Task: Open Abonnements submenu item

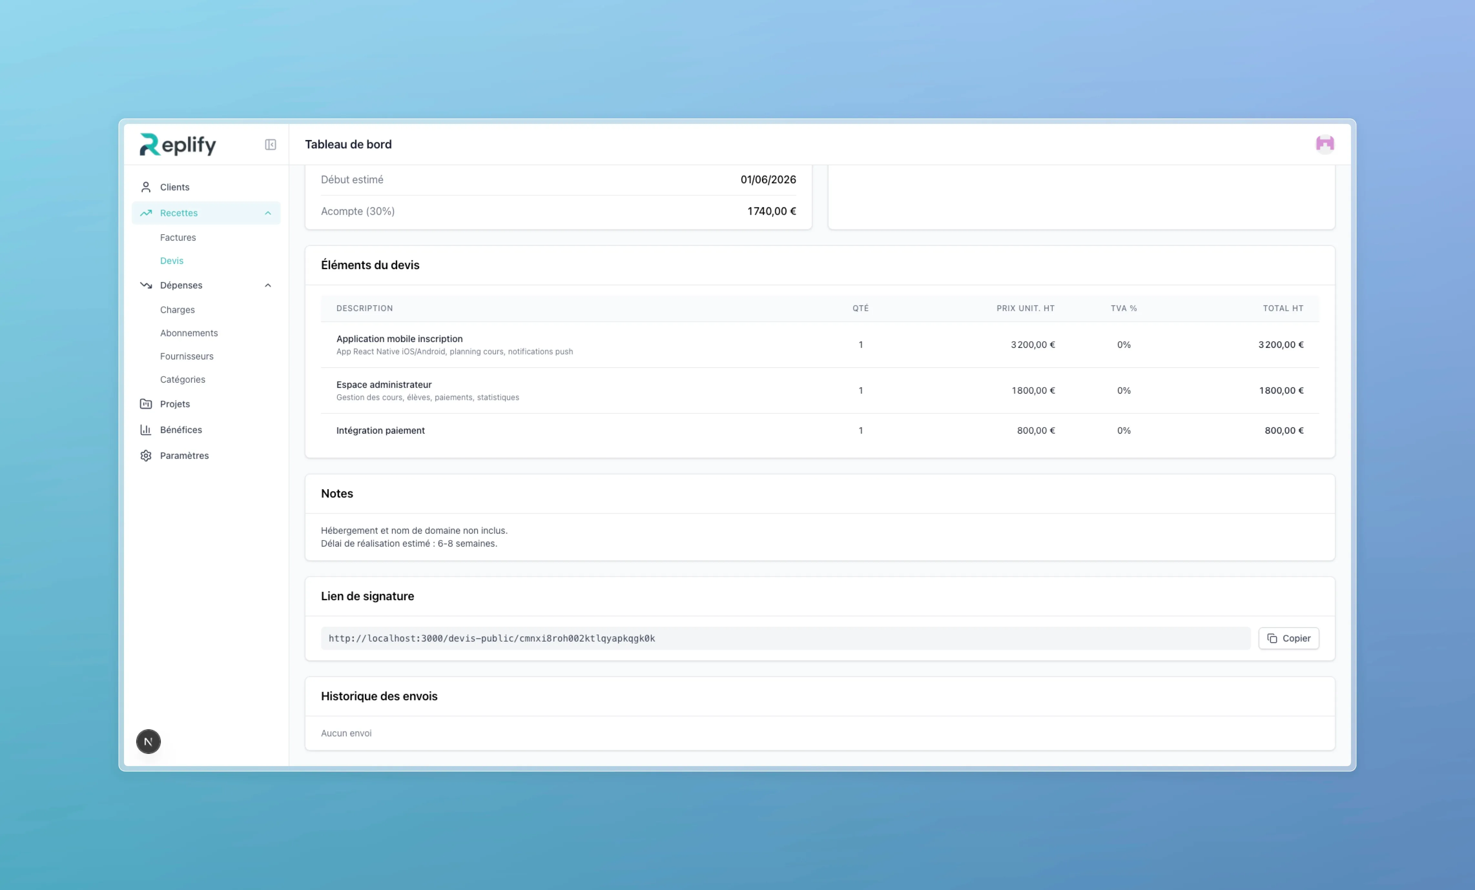Action: coord(189,333)
